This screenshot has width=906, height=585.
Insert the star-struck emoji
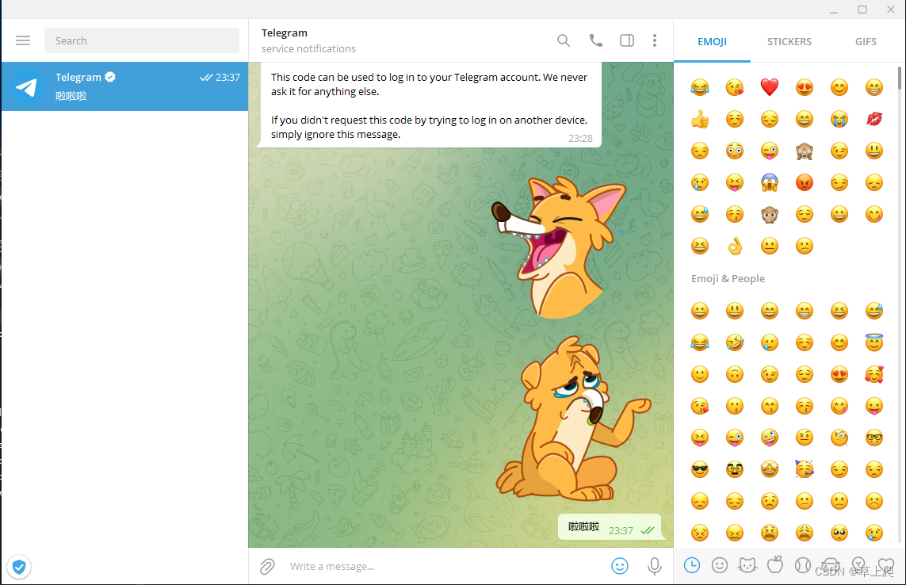tap(770, 469)
